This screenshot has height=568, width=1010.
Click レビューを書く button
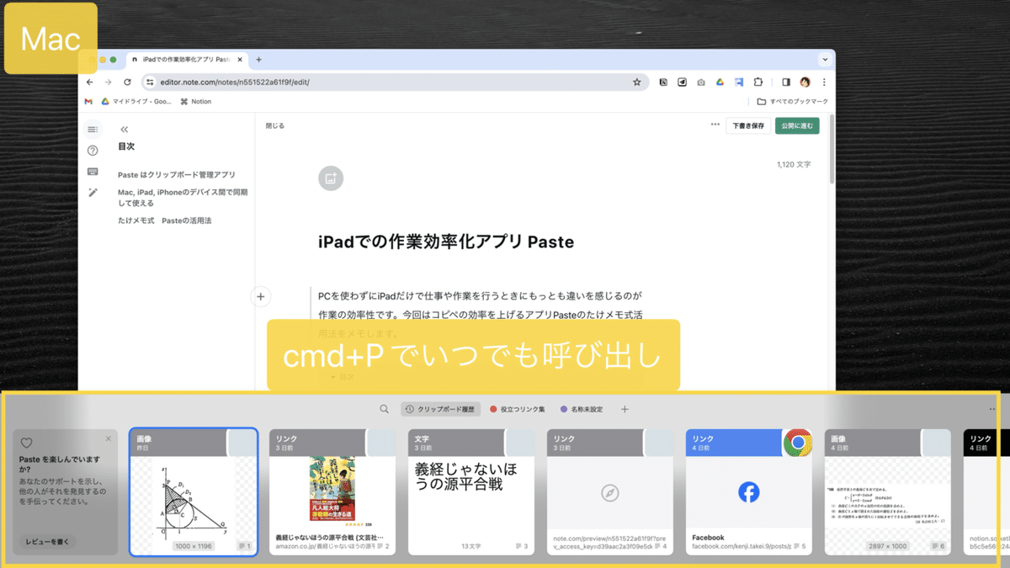[x=48, y=541]
